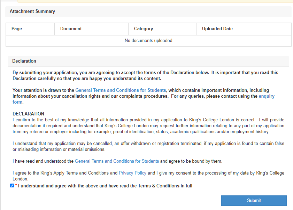Click the 'I understand and agree' label text
The width and height of the screenshot is (293, 210).
105,186
